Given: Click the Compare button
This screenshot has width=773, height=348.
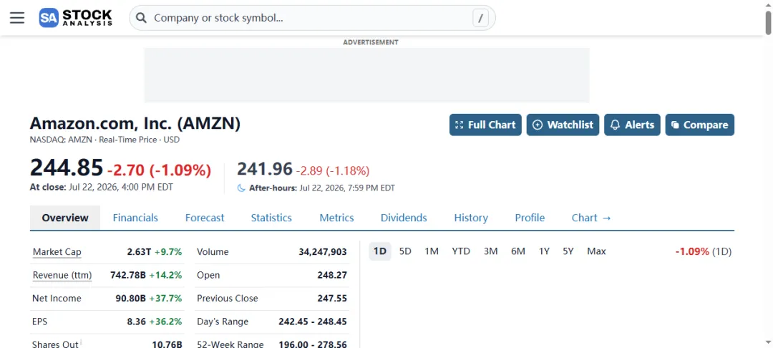Looking at the screenshot, I should point(699,125).
